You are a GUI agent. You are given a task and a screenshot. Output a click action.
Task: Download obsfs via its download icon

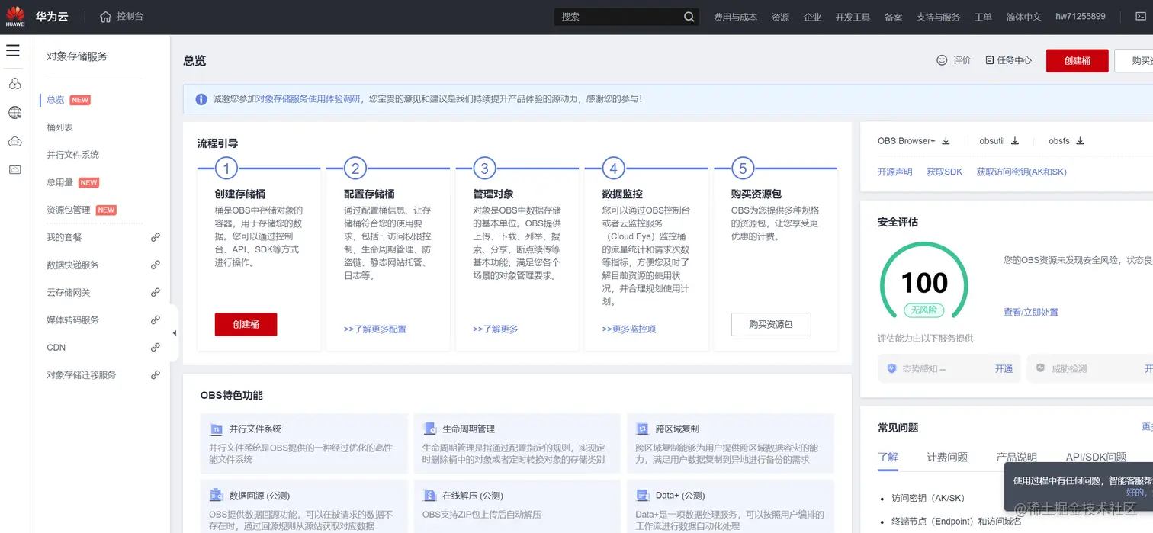[1080, 141]
